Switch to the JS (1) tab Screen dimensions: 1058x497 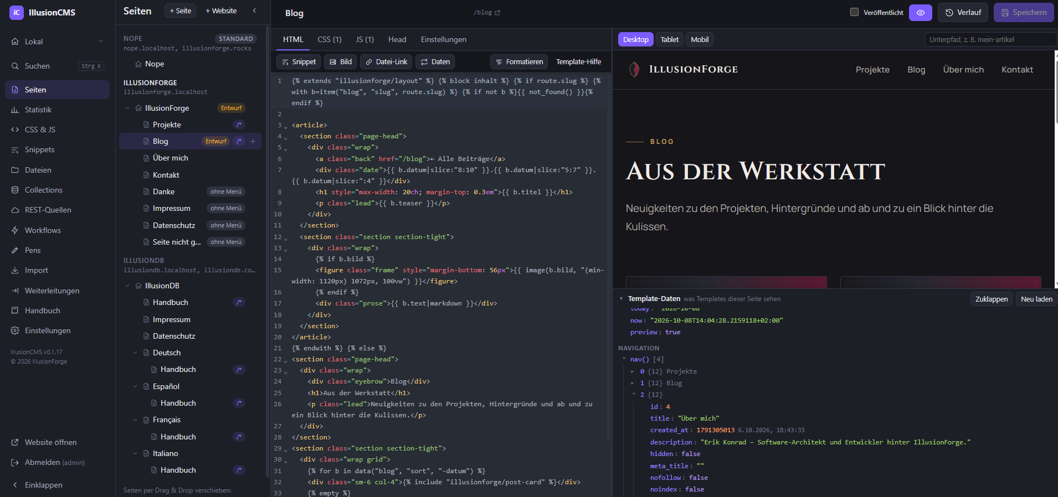point(365,39)
